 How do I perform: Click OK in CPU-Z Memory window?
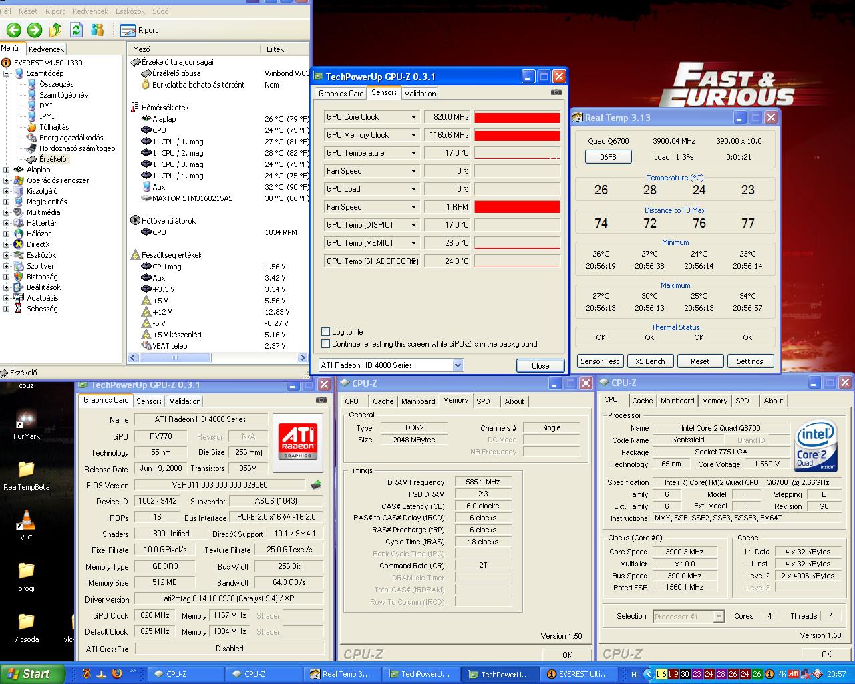tap(567, 655)
